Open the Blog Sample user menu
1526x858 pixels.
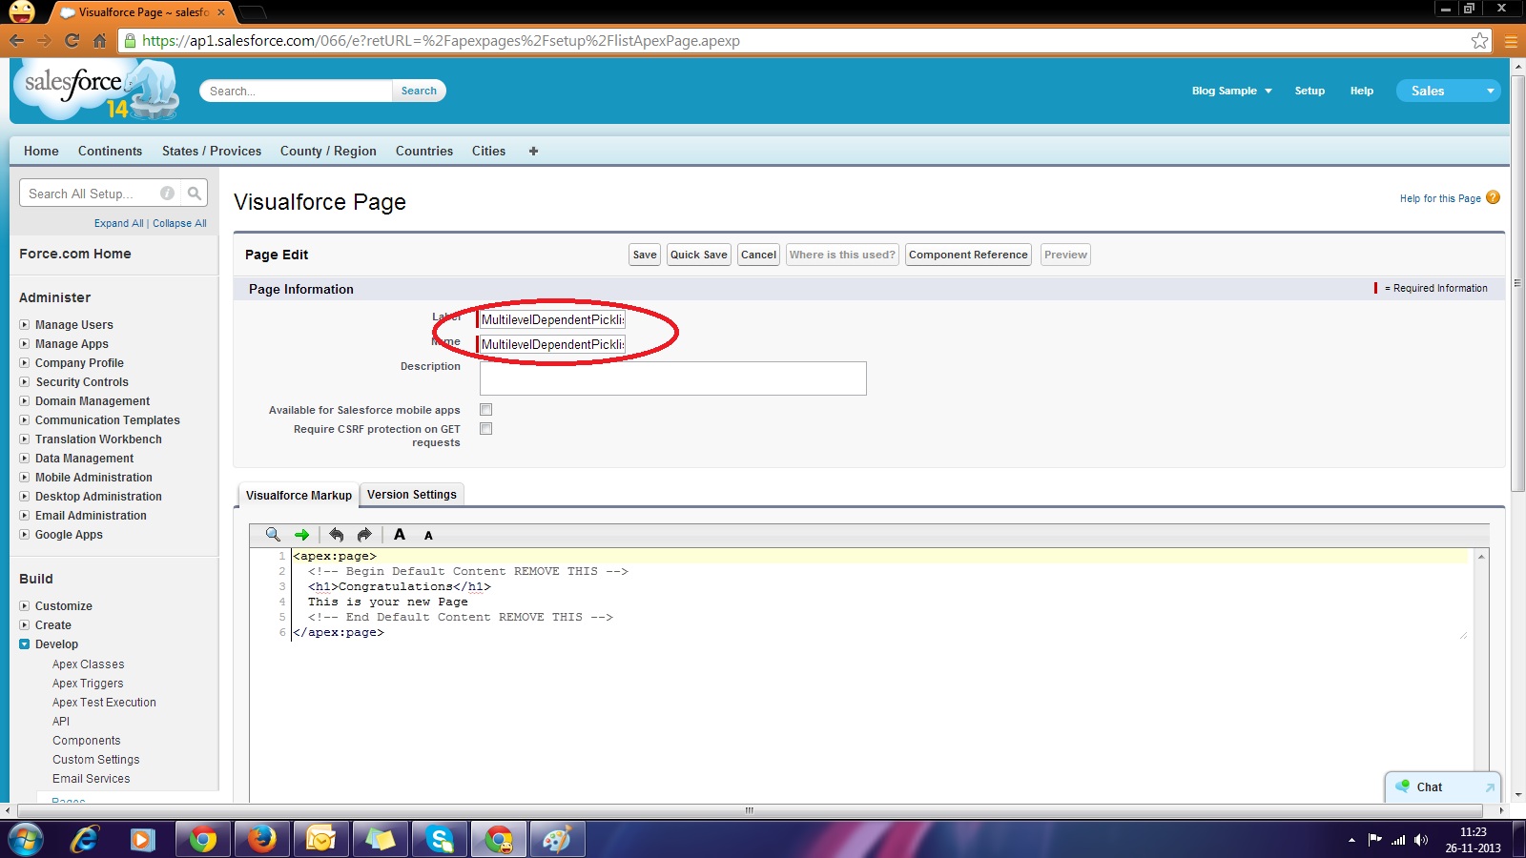(1231, 91)
